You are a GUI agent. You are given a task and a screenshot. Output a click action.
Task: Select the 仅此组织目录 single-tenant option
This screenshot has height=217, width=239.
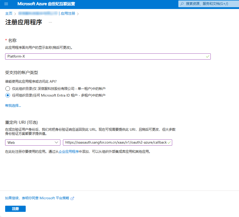coord(8,89)
